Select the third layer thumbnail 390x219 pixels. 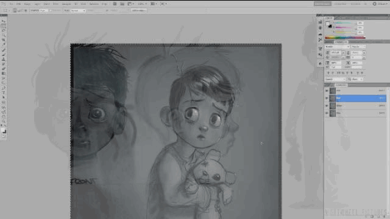333,105
